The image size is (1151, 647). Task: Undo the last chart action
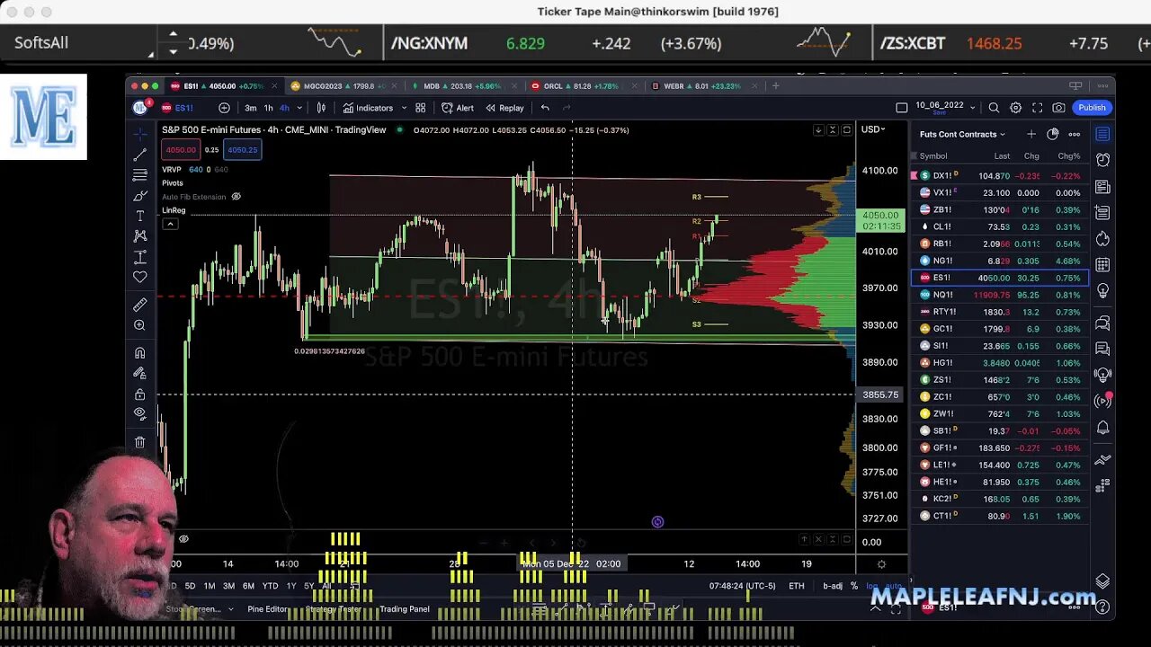[545, 108]
